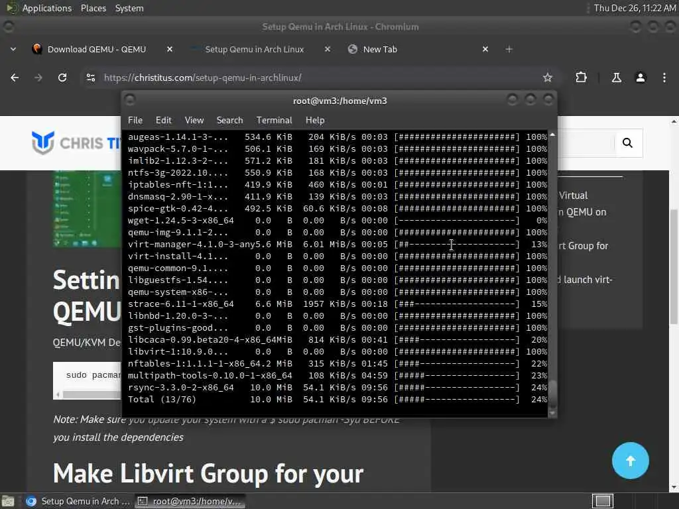Bookmark this page with the star icon
This screenshot has height=509, width=679.
click(x=547, y=78)
